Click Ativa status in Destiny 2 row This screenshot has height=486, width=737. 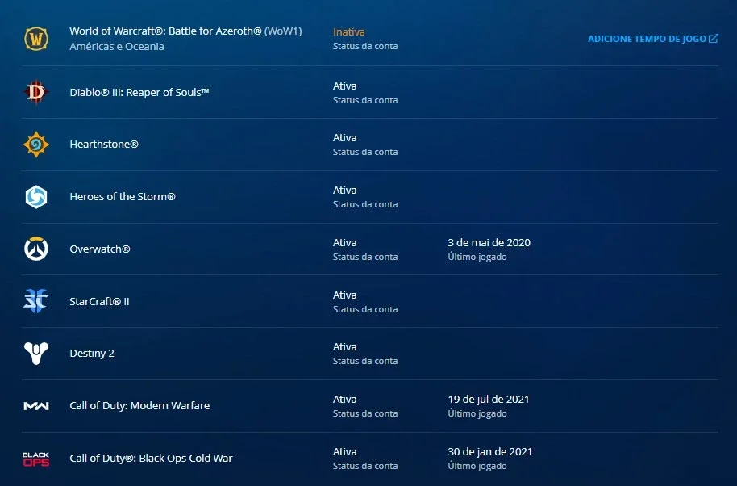click(344, 347)
